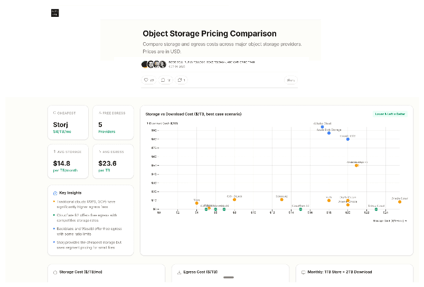Viewport: 424px width, 287px height.
Task: Like the post with the heart icon
Action: click(x=149, y=80)
